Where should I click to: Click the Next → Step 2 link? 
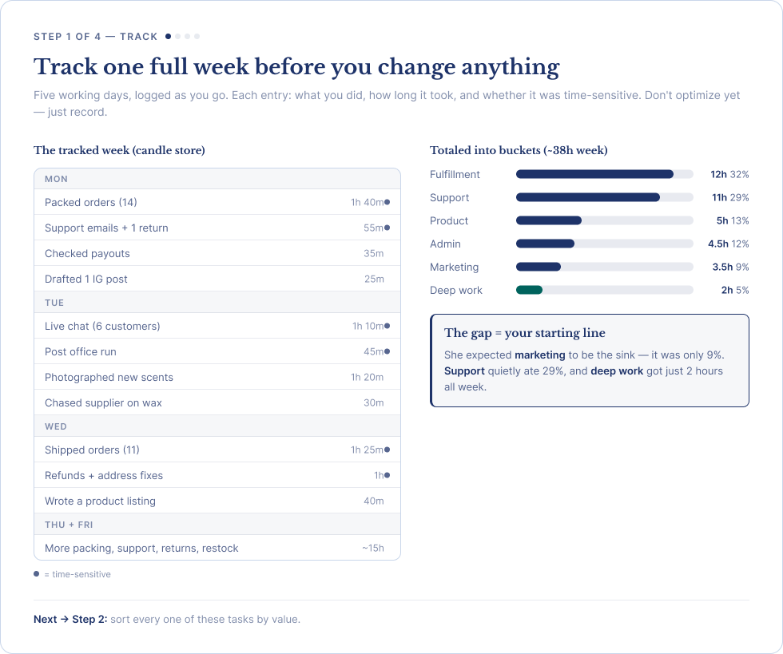[70, 619]
